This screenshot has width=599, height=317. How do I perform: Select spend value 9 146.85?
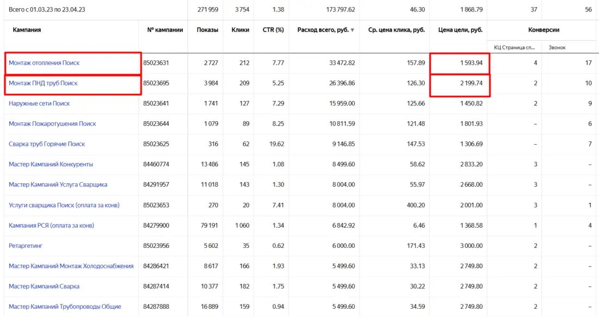pyautogui.click(x=344, y=144)
